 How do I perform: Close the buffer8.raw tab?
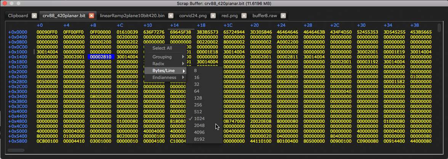click(283, 16)
